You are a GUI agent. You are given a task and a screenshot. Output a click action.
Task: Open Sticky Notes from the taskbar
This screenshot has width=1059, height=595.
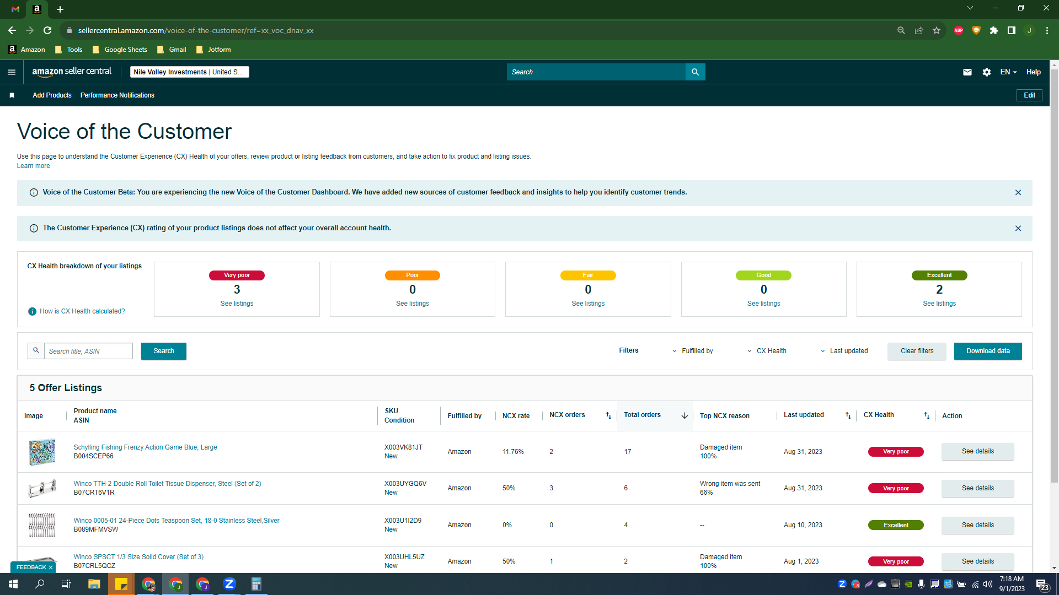pos(121,584)
